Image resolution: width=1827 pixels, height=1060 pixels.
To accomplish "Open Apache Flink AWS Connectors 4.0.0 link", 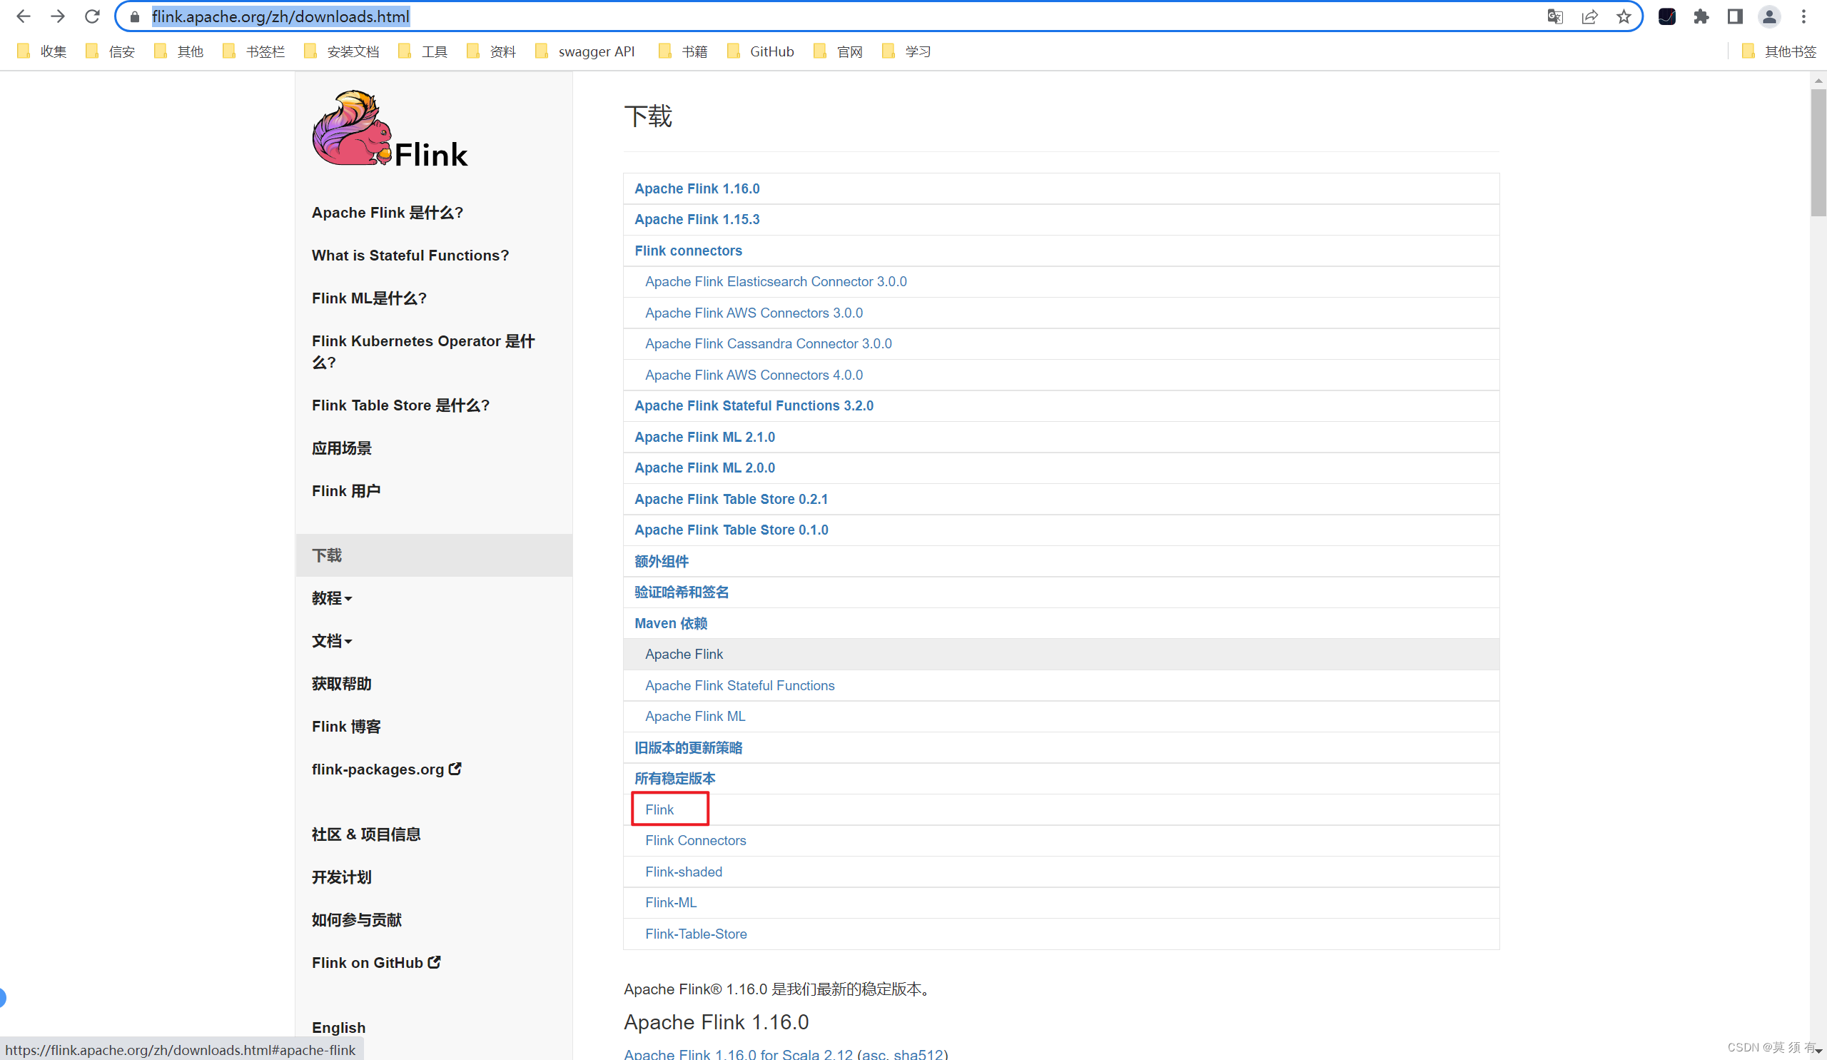I will [x=754, y=375].
